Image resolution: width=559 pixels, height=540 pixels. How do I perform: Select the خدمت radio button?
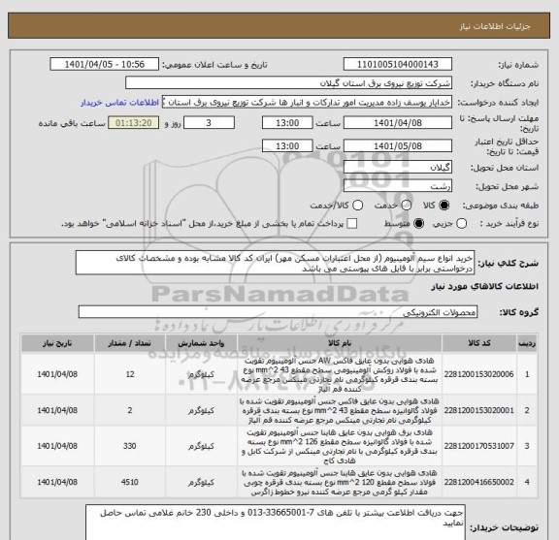click(x=406, y=206)
